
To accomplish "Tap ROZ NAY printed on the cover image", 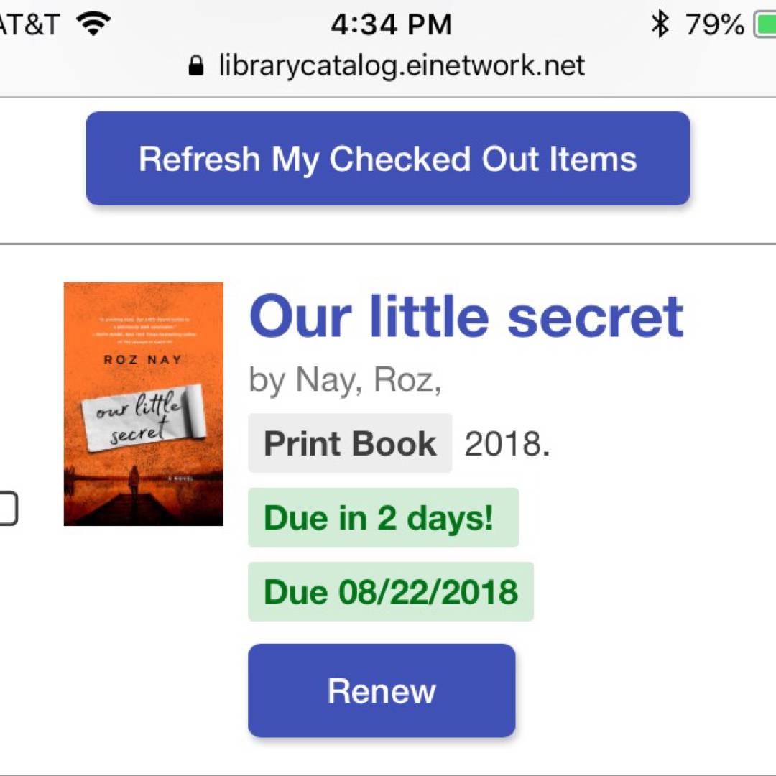I will coord(142,359).
